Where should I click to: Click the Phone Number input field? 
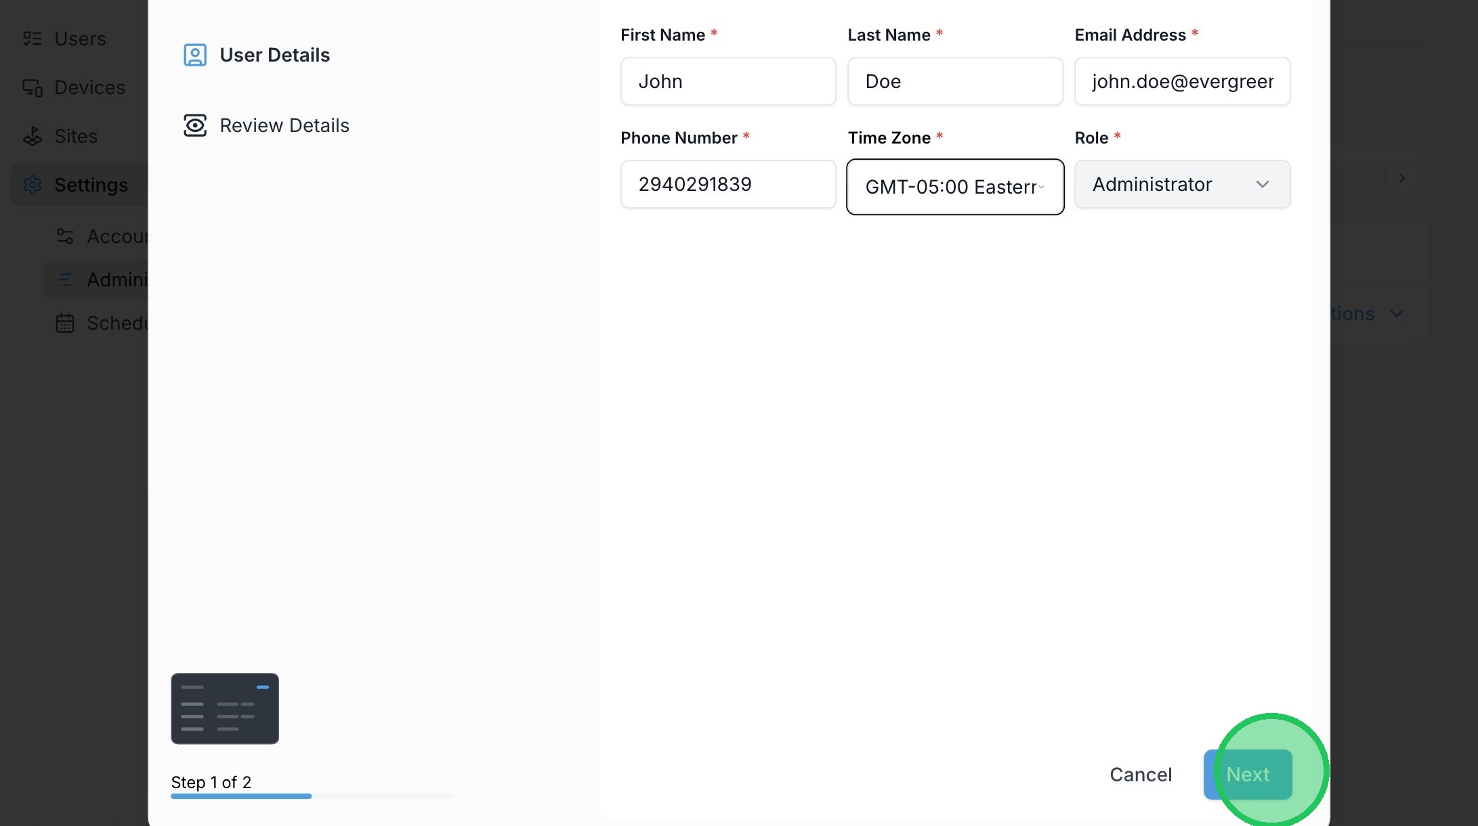(x=727, y=184)
